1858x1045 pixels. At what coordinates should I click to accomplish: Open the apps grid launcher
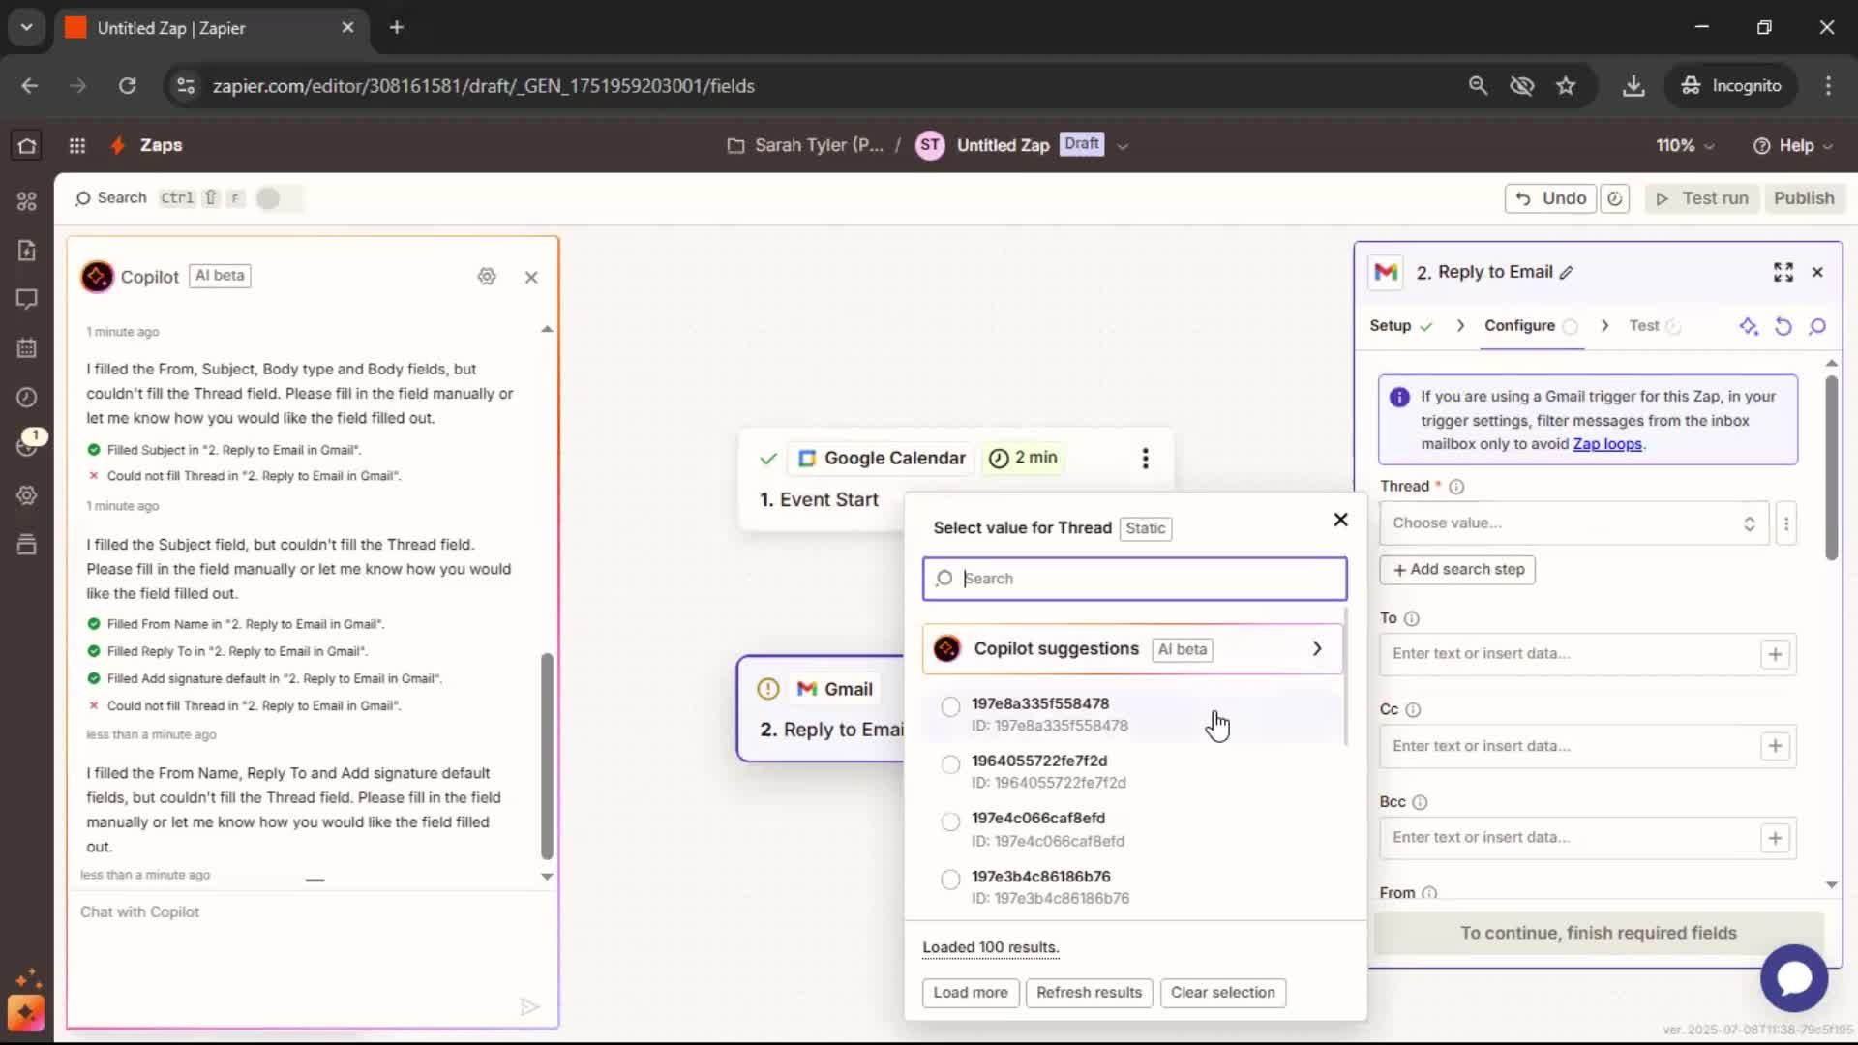tap(77, 145)
